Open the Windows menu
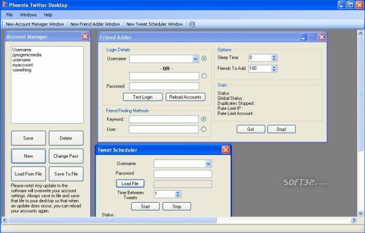 point(28,15)
